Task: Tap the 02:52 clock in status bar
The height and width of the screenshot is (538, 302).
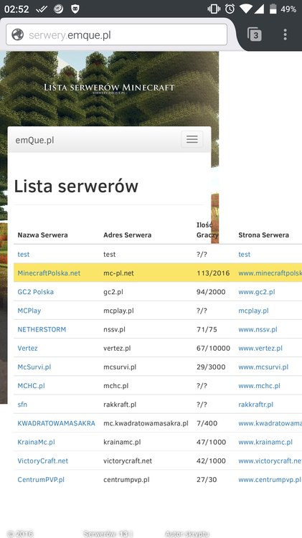Action: tap(16, 9)
